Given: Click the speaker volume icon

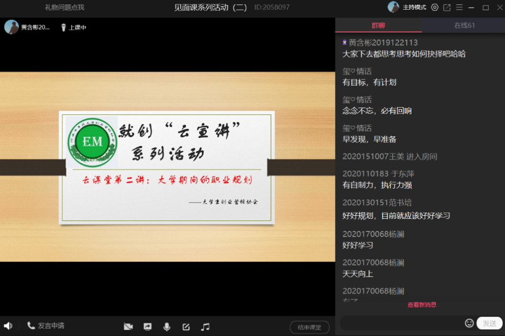Looking at the screenshot, I should point(8,326).
